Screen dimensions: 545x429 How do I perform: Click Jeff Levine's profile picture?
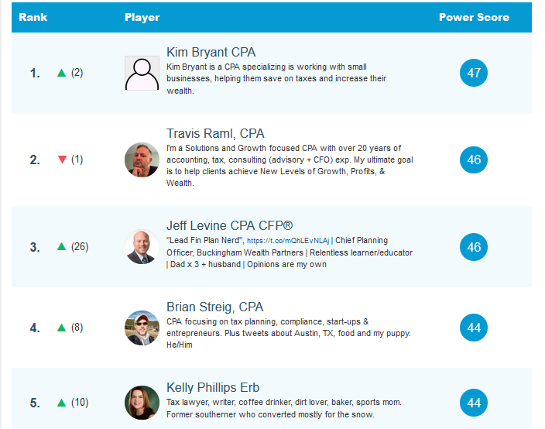[x=142, y=247]
